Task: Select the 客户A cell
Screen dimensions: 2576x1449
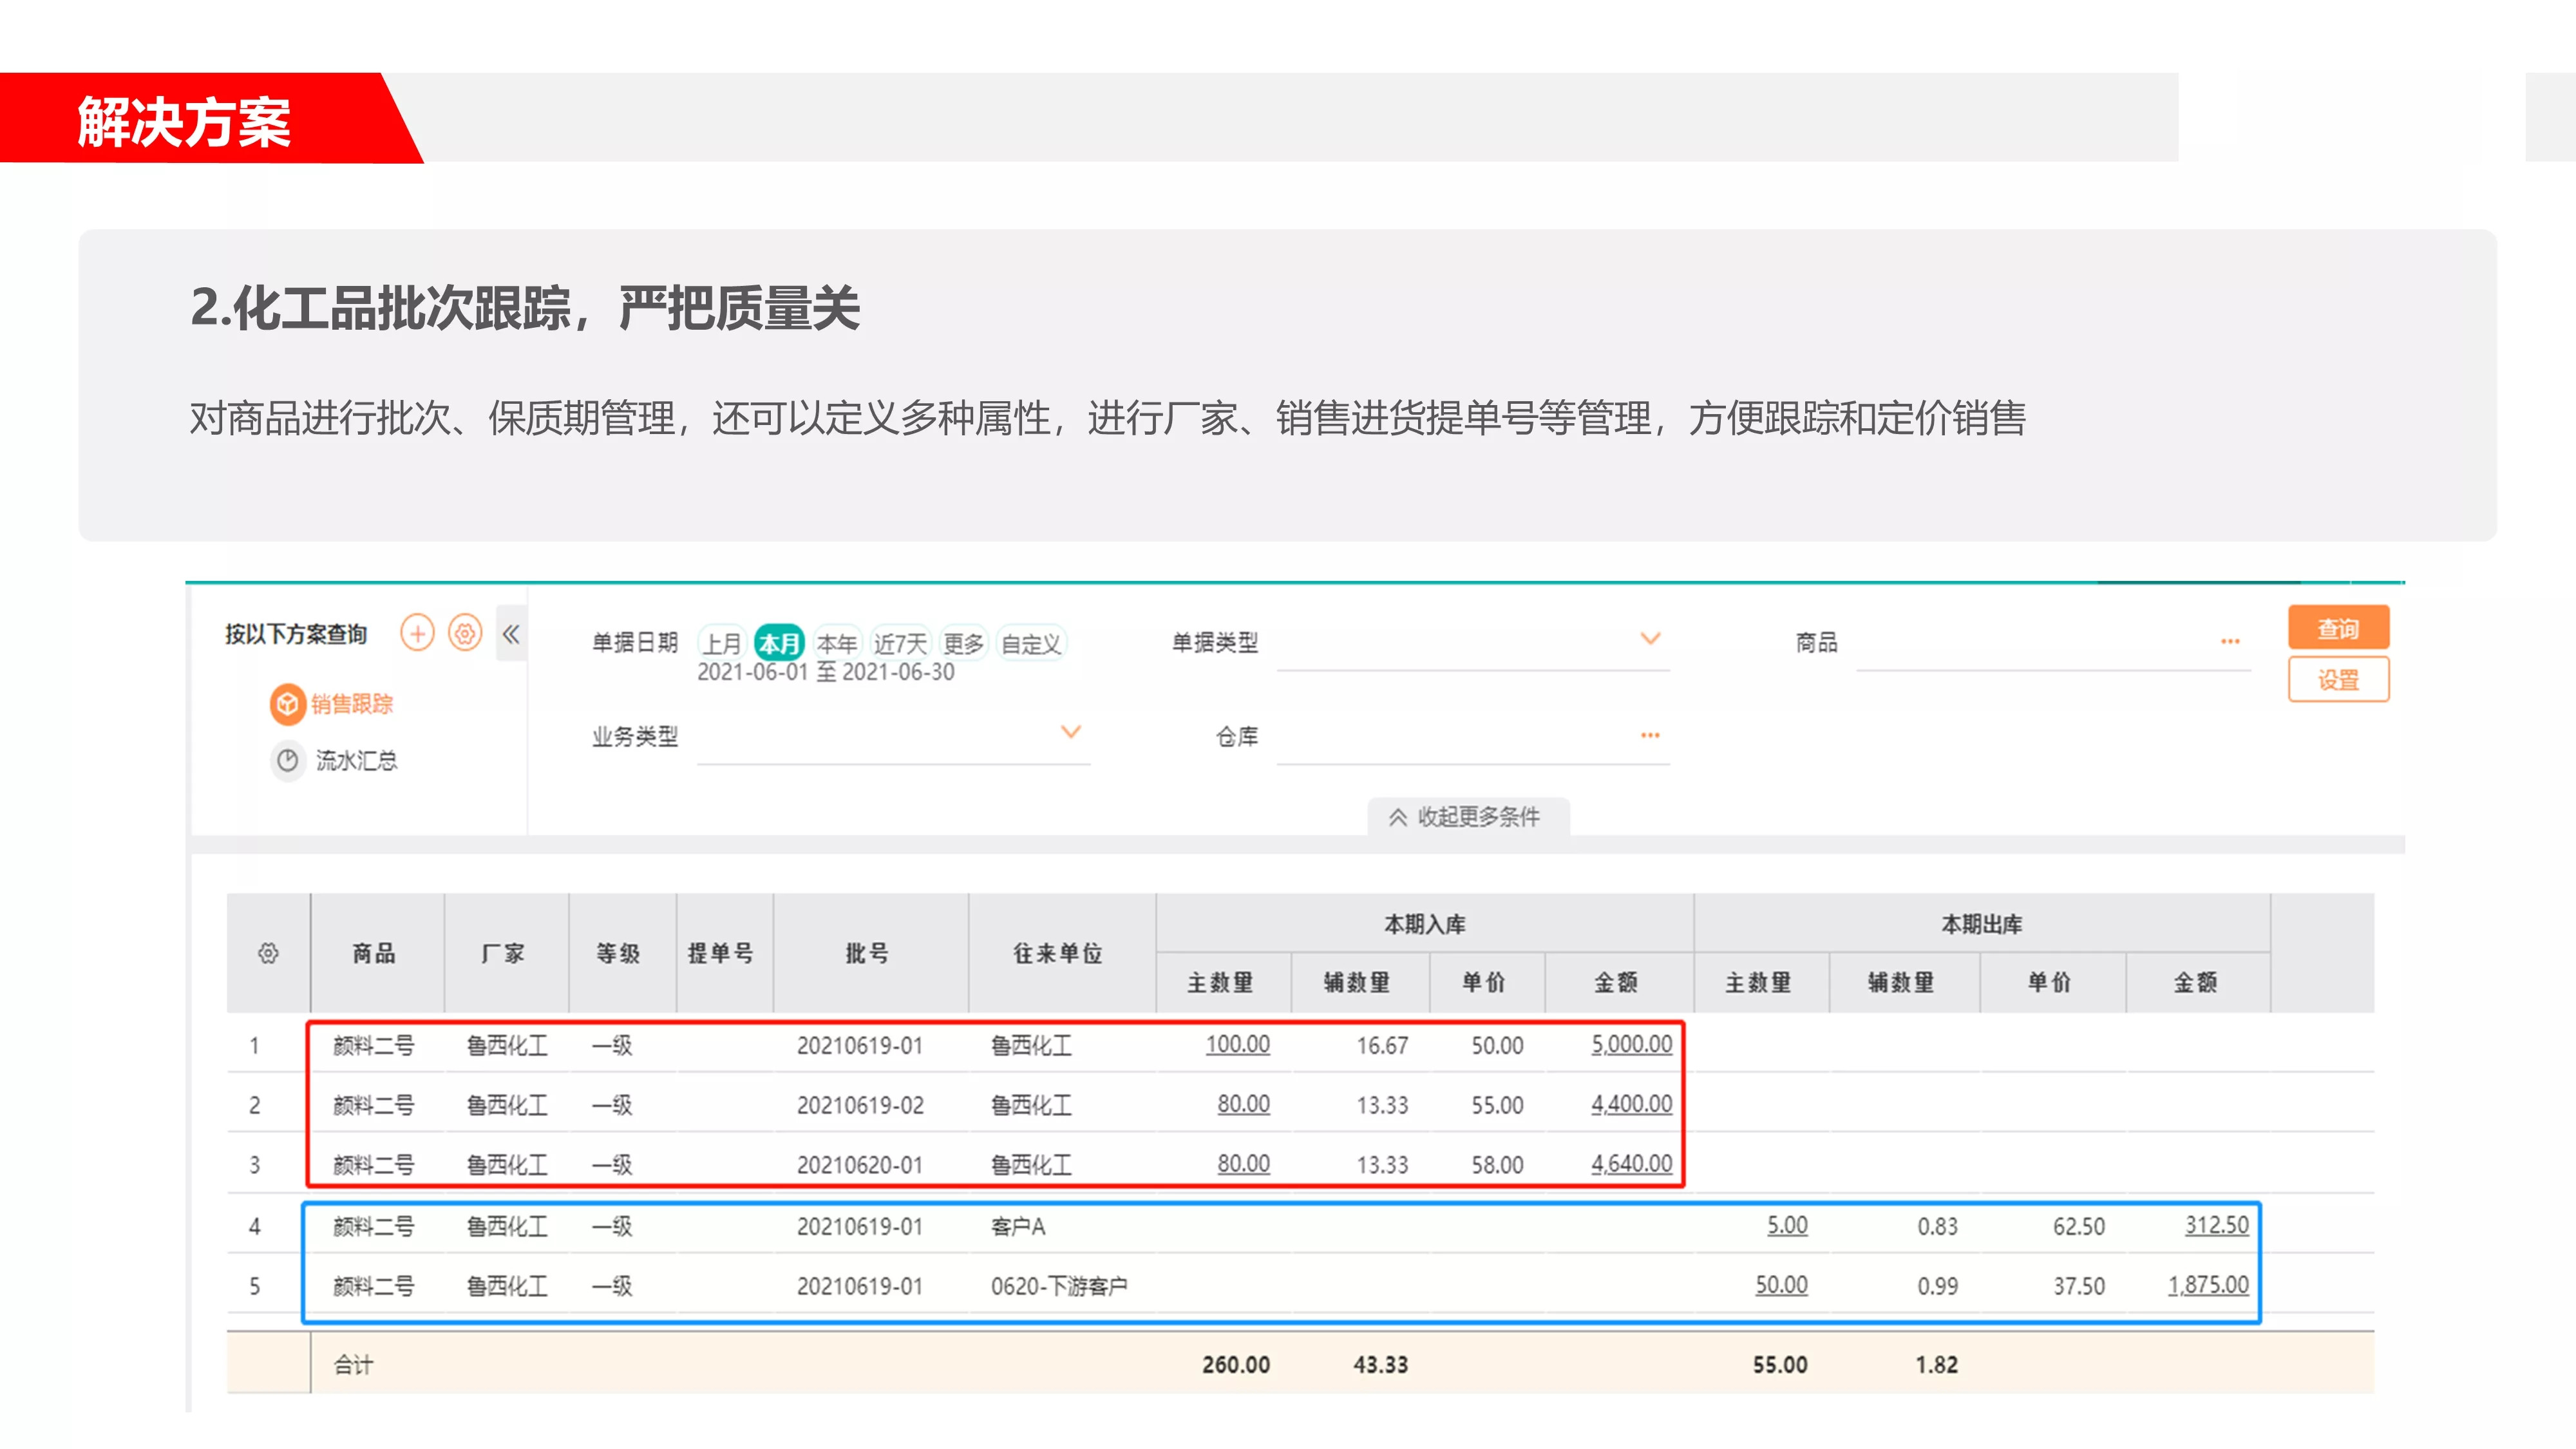Action: 1018,1226
